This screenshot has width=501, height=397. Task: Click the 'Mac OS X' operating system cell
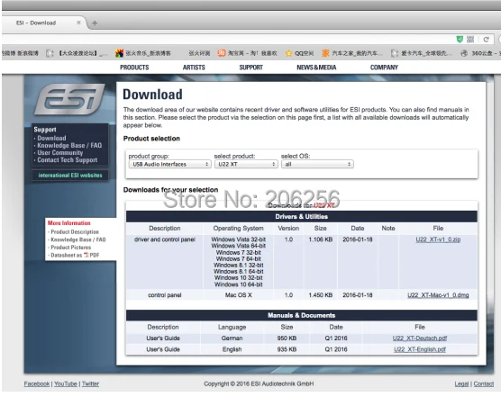pos(239,295)
